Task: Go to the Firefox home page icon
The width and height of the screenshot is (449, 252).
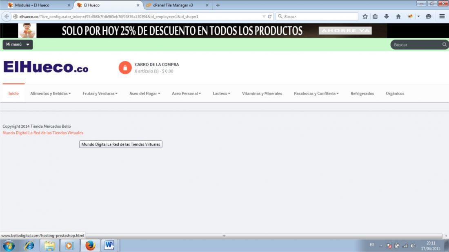Action: tap(398, 17)
